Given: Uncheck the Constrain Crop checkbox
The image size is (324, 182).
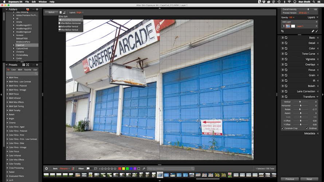Looking at the screenshot, I should pos(282,128).
